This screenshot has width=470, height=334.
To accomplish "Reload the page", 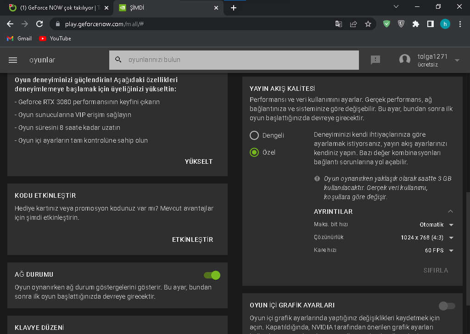I will click(39, 24).
